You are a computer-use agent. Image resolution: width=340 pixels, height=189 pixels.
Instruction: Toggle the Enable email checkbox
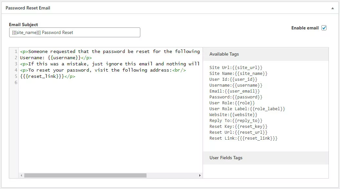tap(324, 28)
